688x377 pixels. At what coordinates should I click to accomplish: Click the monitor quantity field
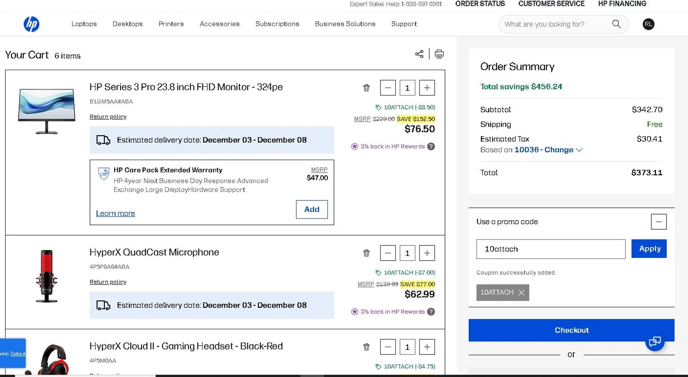(x=407, y=88)
